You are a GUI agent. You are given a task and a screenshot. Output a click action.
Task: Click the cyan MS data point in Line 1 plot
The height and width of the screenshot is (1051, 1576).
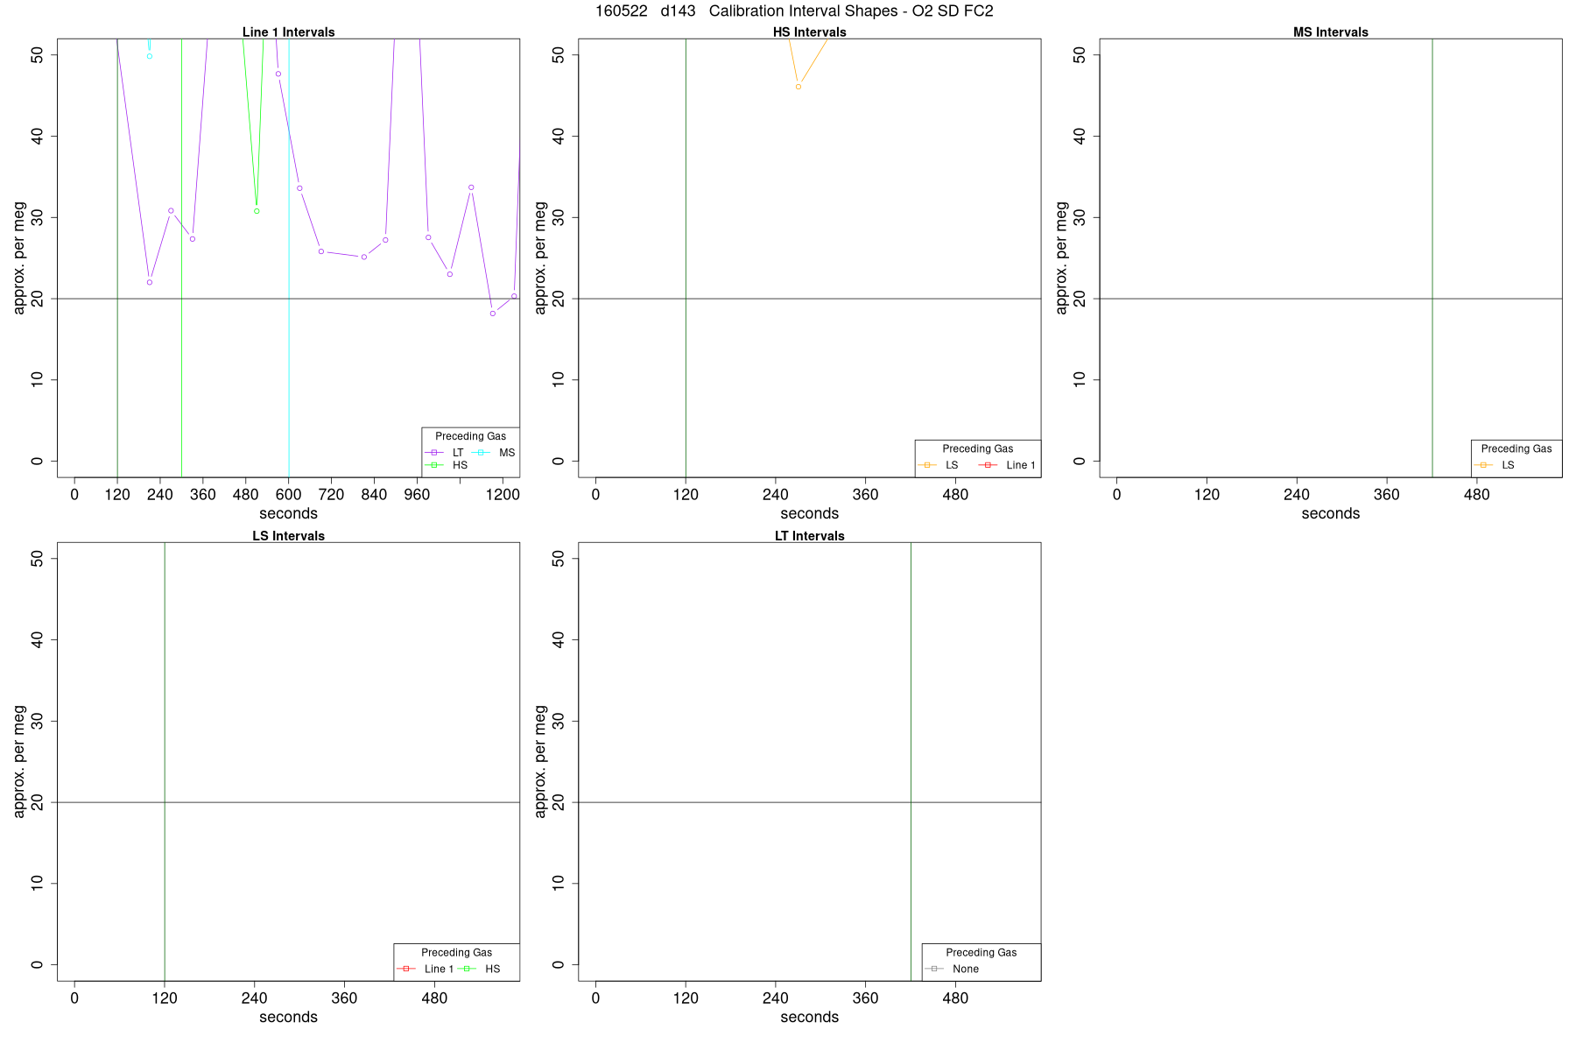pos(150,56)
